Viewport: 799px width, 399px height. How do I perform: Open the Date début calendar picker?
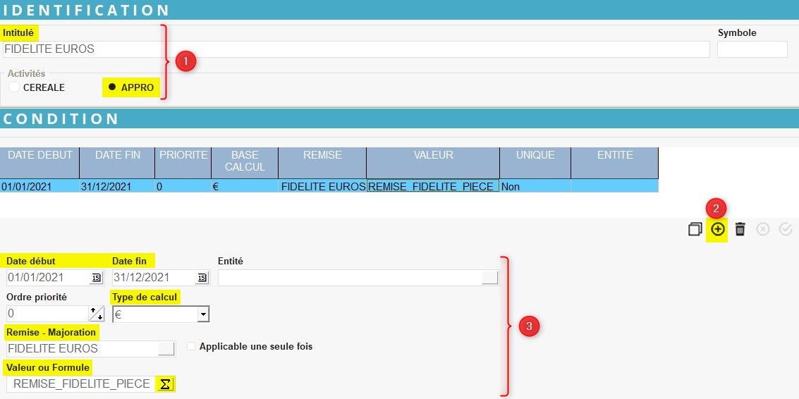pyautogui.click(x=96, y=278)
